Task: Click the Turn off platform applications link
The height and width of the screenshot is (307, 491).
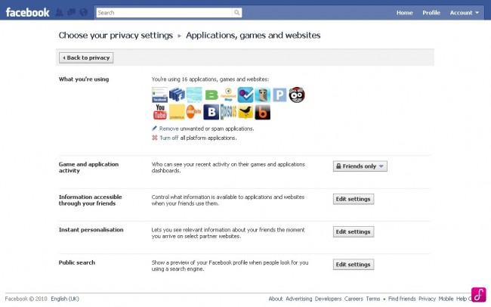Action: [169, 138]
